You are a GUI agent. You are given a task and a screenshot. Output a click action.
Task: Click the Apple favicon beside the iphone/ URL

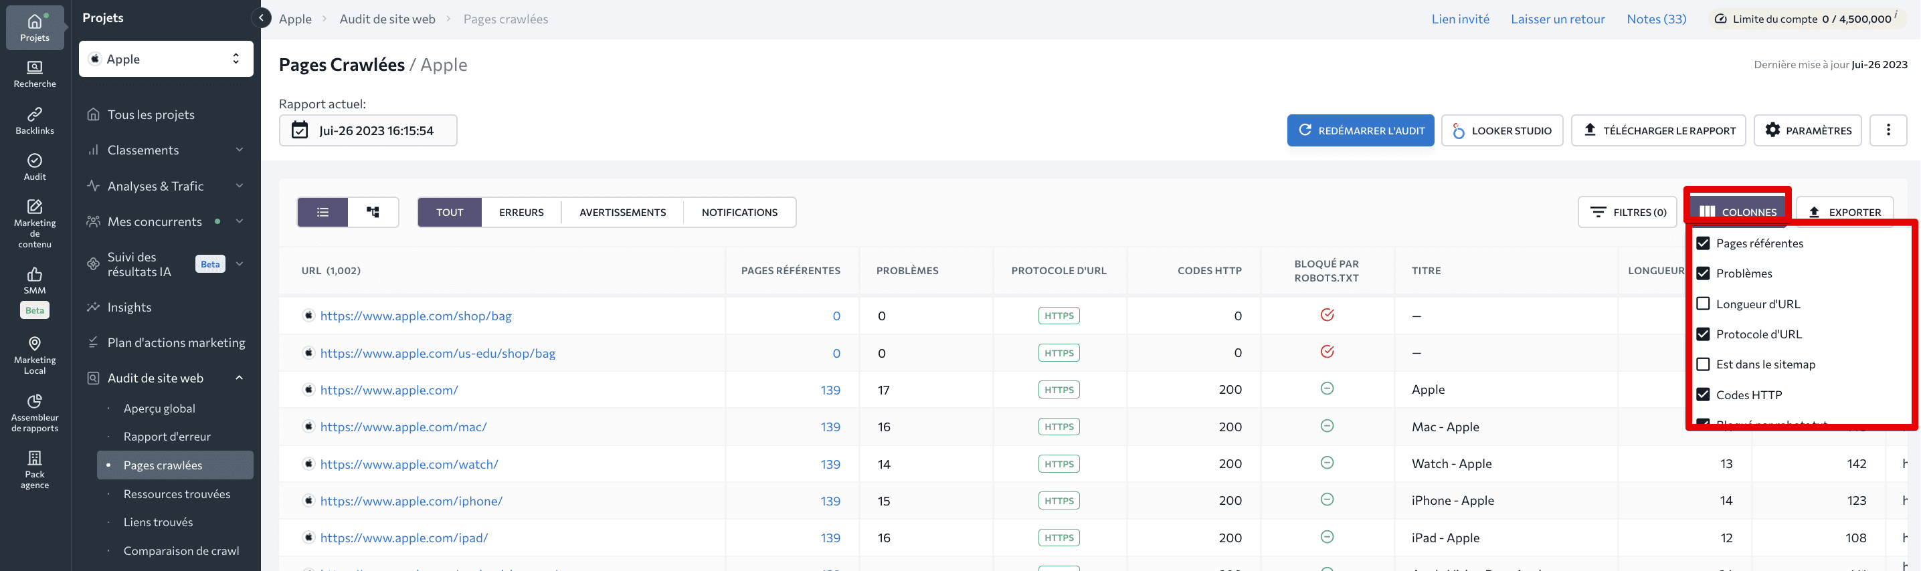(308, 500)
